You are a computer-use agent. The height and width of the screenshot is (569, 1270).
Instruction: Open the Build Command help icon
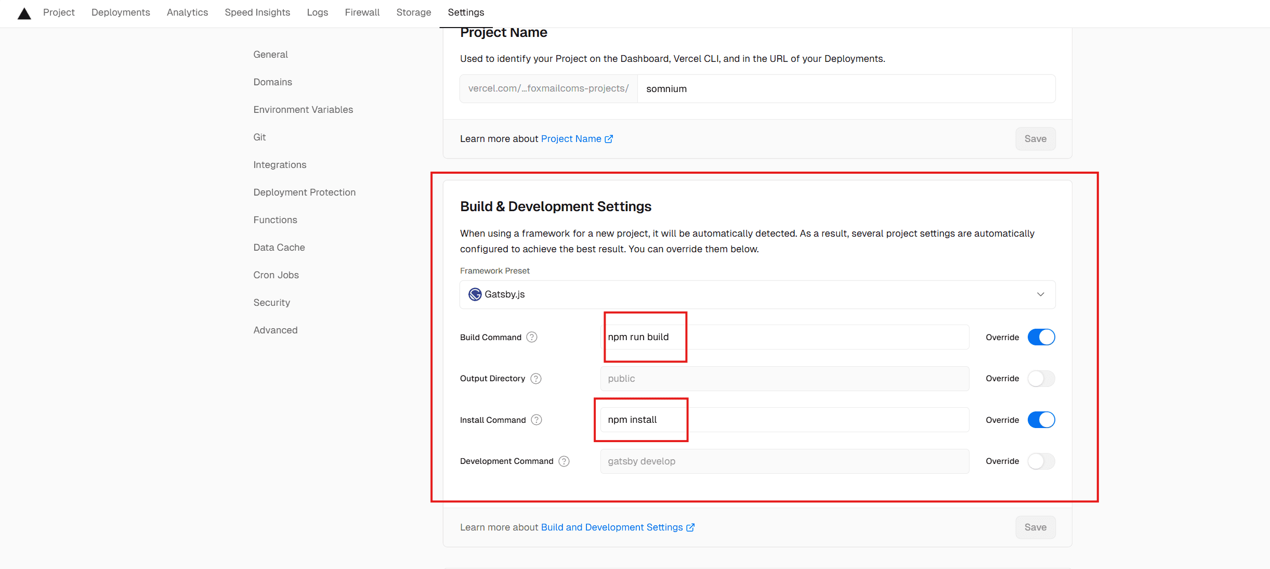[x=532, y=337]
